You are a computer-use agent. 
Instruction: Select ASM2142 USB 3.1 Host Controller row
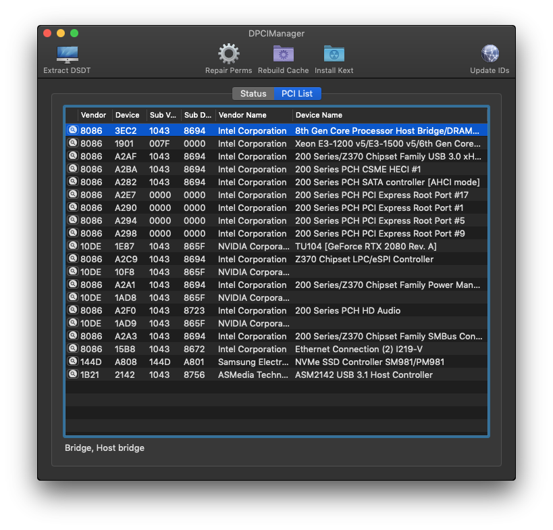[x=277, y=375]
